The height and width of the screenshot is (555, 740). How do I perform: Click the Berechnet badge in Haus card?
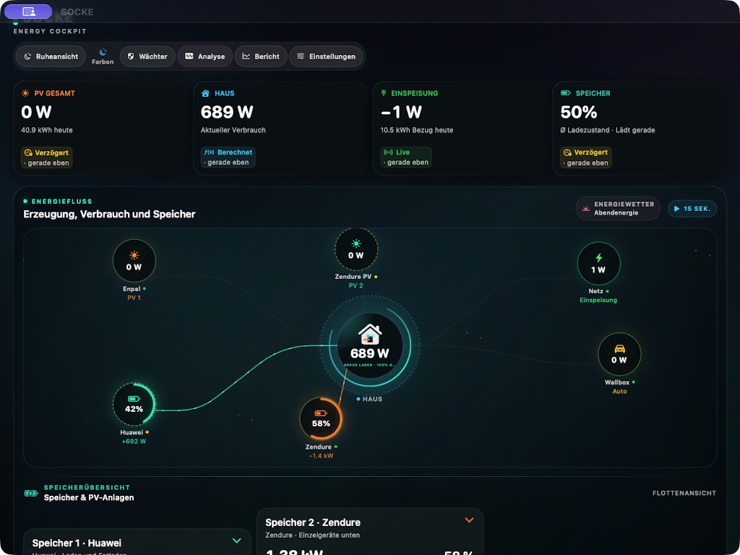tap(229, 157)
